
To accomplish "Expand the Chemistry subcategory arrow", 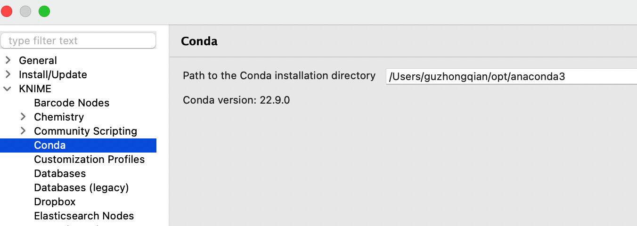I will (x=23, y=117).
